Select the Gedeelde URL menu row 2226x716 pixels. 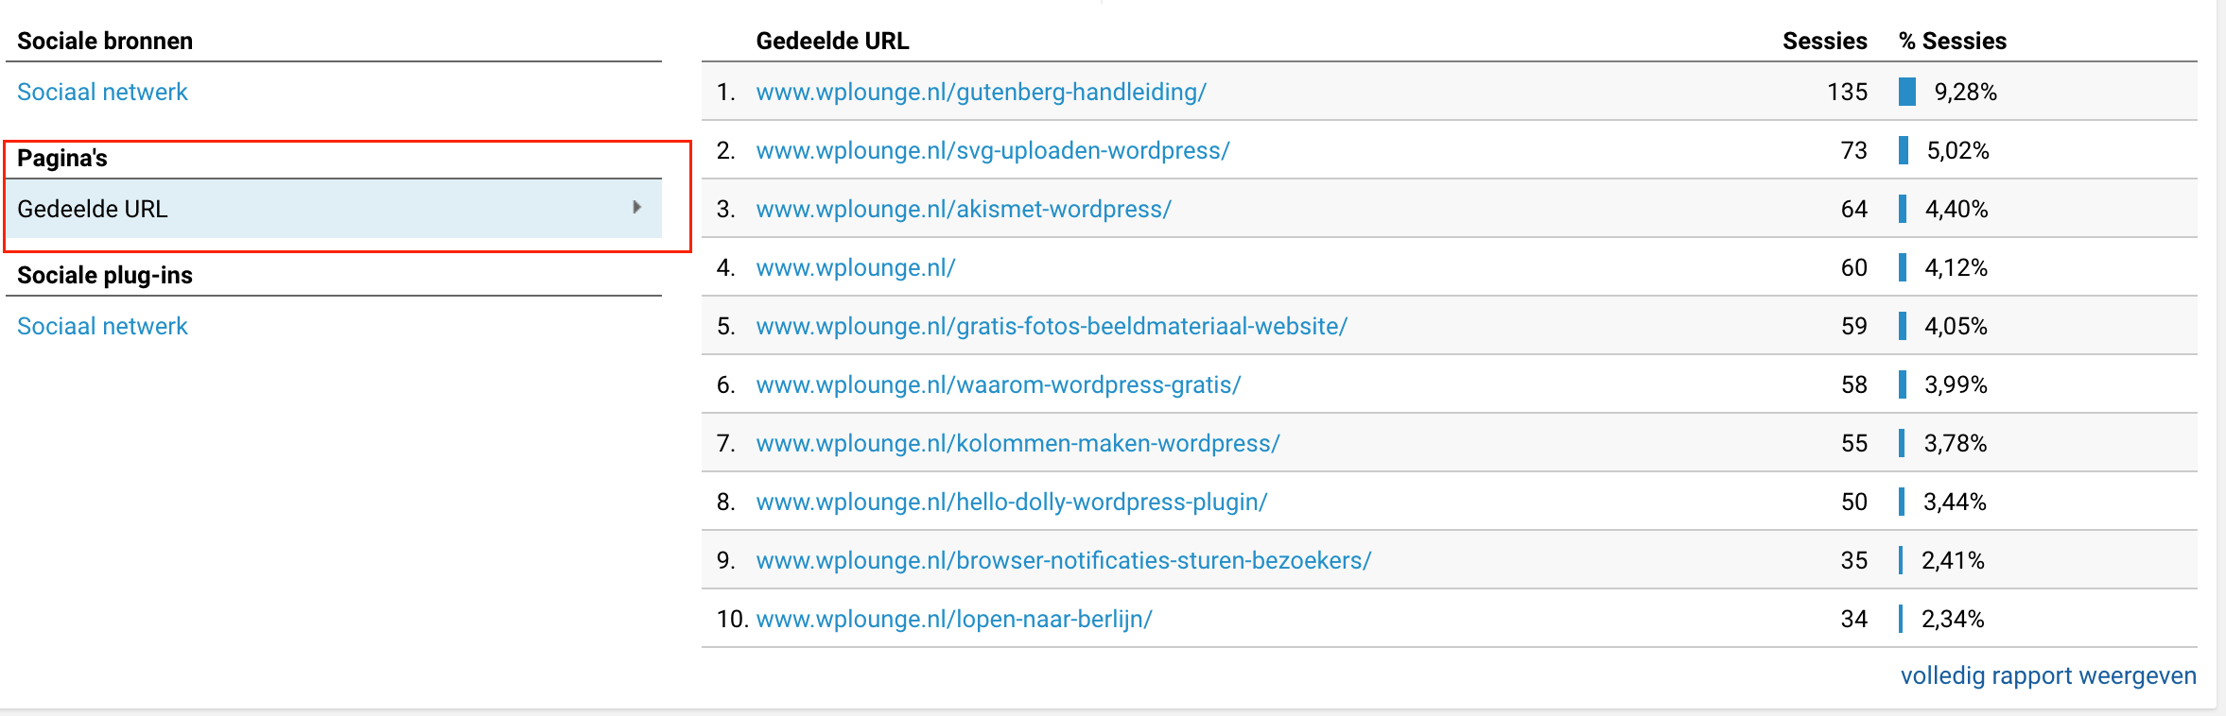coord(333,209)
